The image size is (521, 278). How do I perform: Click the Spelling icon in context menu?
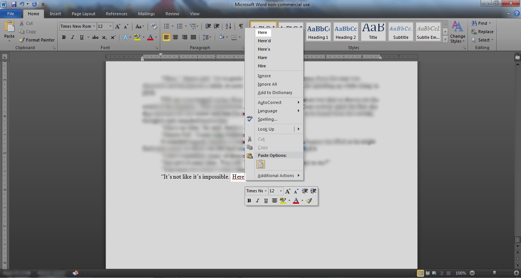coord(250,119)
